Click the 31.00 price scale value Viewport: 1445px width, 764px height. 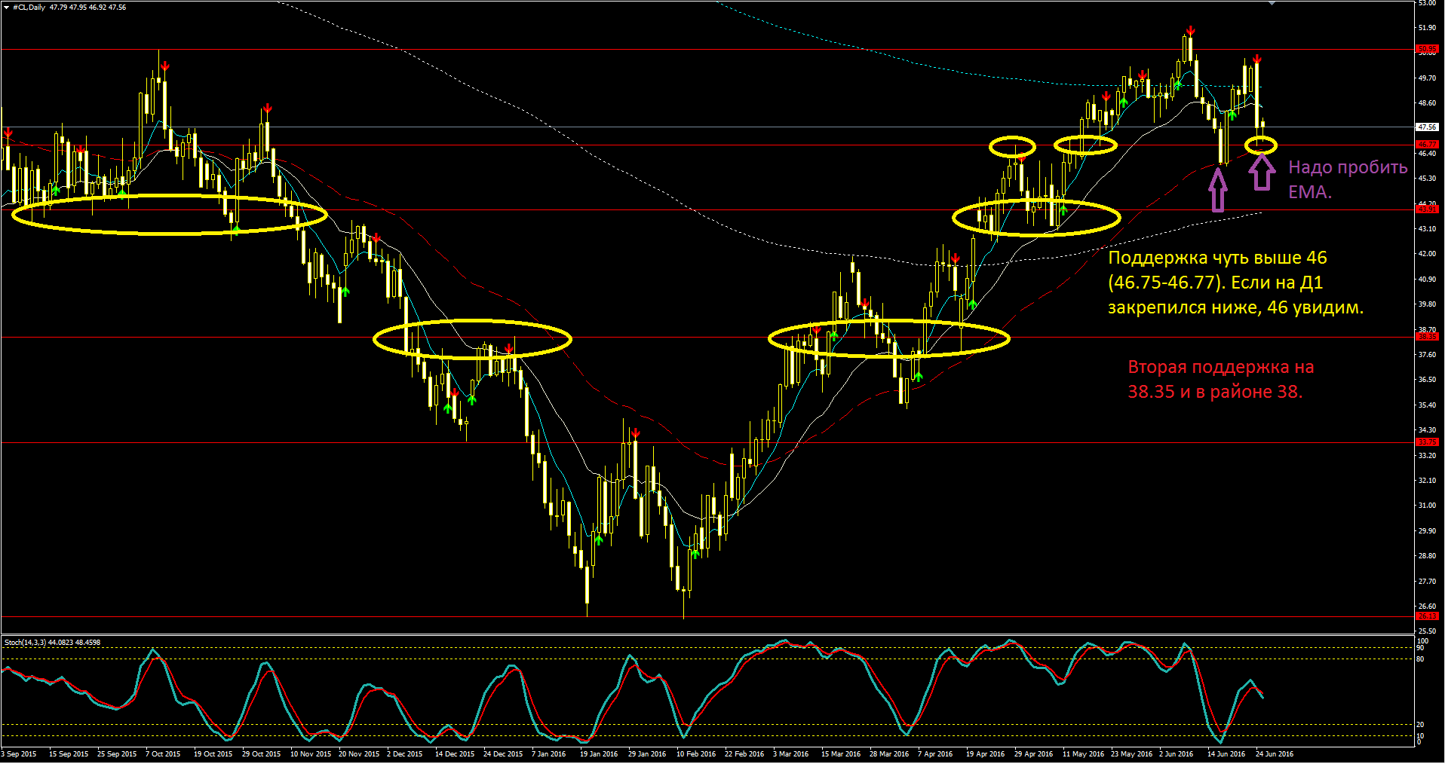point(1427,506)
